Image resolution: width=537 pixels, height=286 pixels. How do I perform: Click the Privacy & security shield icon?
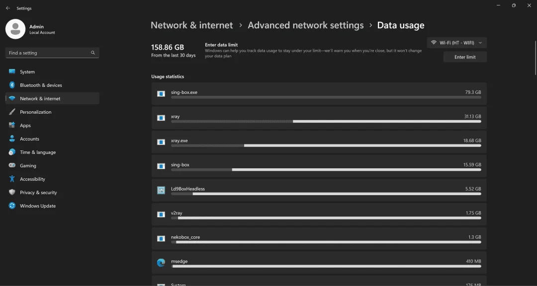(12, 192)
